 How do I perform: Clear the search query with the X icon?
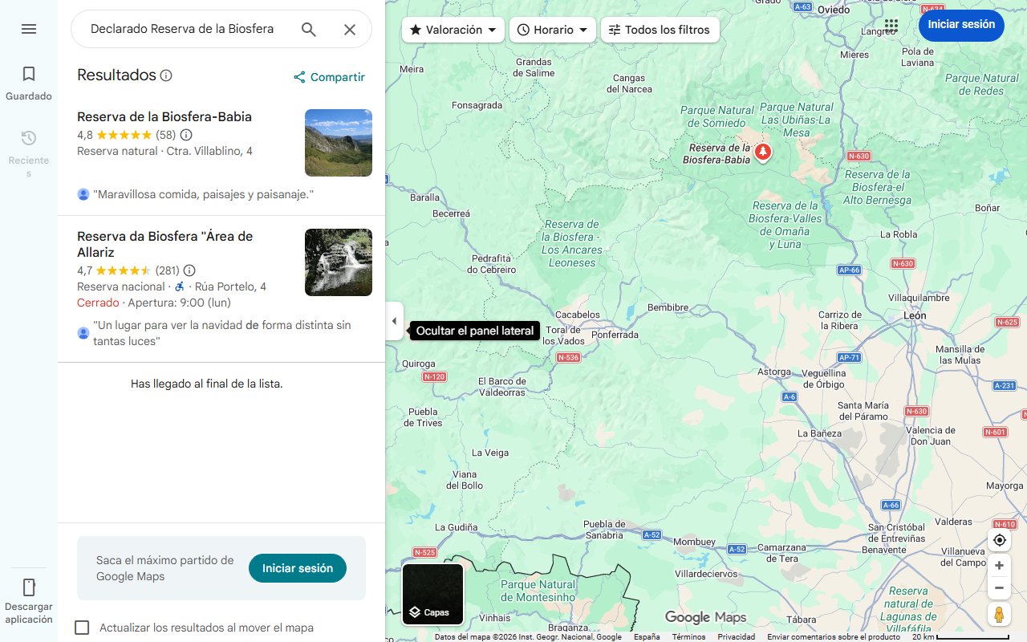[350, 29]
